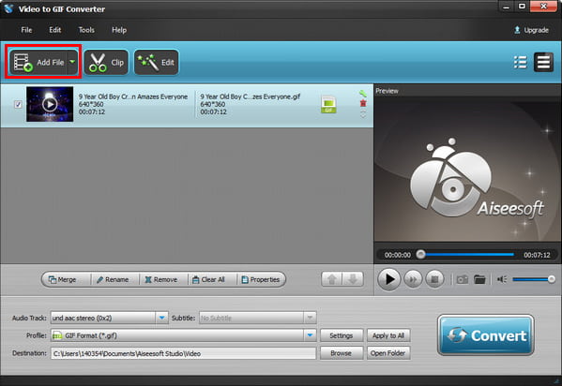Click the profile Settings button

pos(342,335)
